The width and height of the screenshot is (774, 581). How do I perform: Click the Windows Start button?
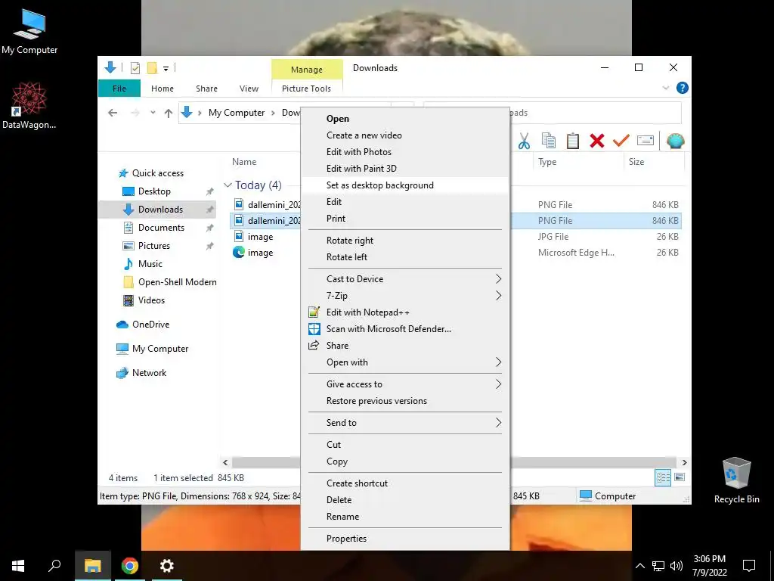[18, 566]
